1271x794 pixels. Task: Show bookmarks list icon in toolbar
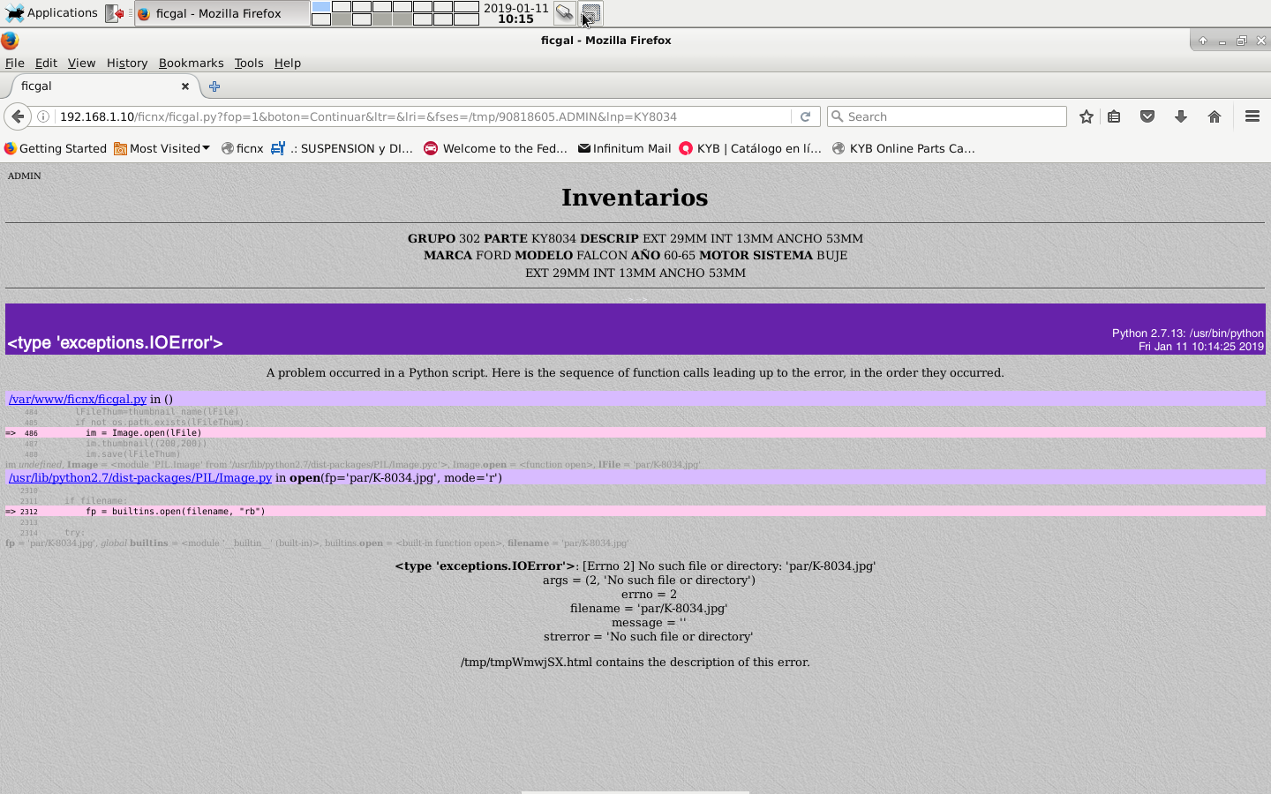click(1114, 116)
